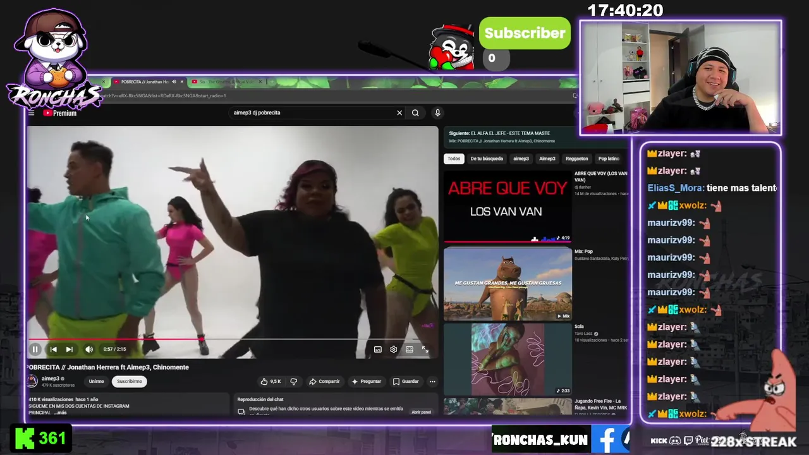
Task: Toggle subtitles in the video player
Action: pos(377,349)
